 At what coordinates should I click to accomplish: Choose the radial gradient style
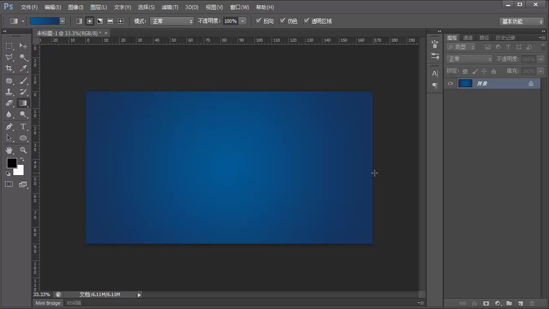click(x=90, y=21)
